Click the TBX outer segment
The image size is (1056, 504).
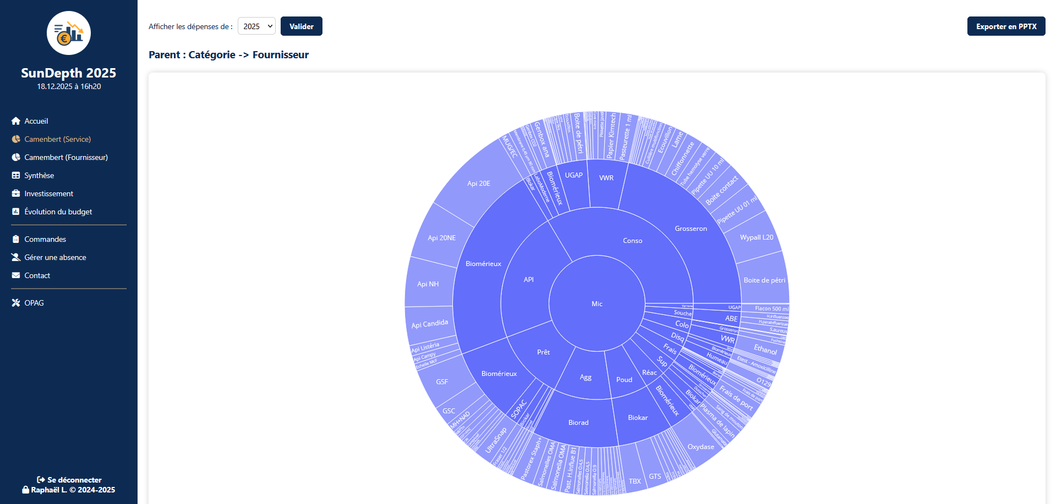(634, 481)
